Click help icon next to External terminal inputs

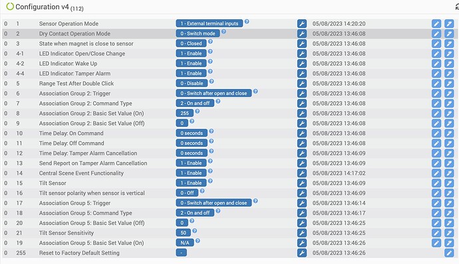coord(247,21)
